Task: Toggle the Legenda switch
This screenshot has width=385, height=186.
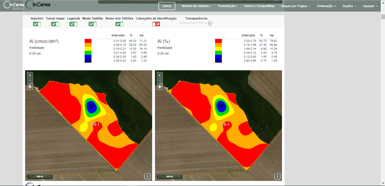Action: 73,24
